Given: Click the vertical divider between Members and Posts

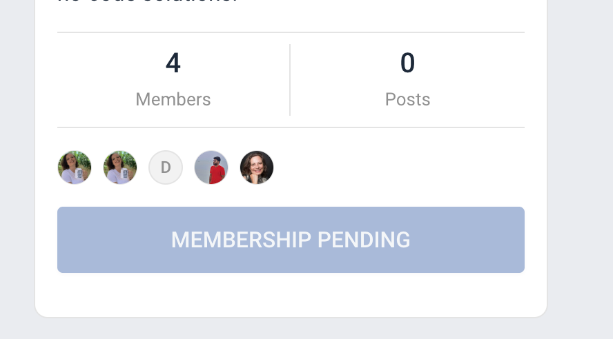Looking at the screenshot, I should point(290,80).
